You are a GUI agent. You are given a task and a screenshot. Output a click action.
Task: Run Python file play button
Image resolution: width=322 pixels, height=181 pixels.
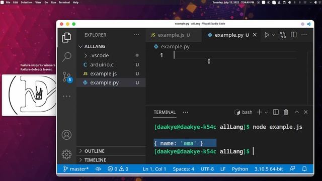coord(267,35)
